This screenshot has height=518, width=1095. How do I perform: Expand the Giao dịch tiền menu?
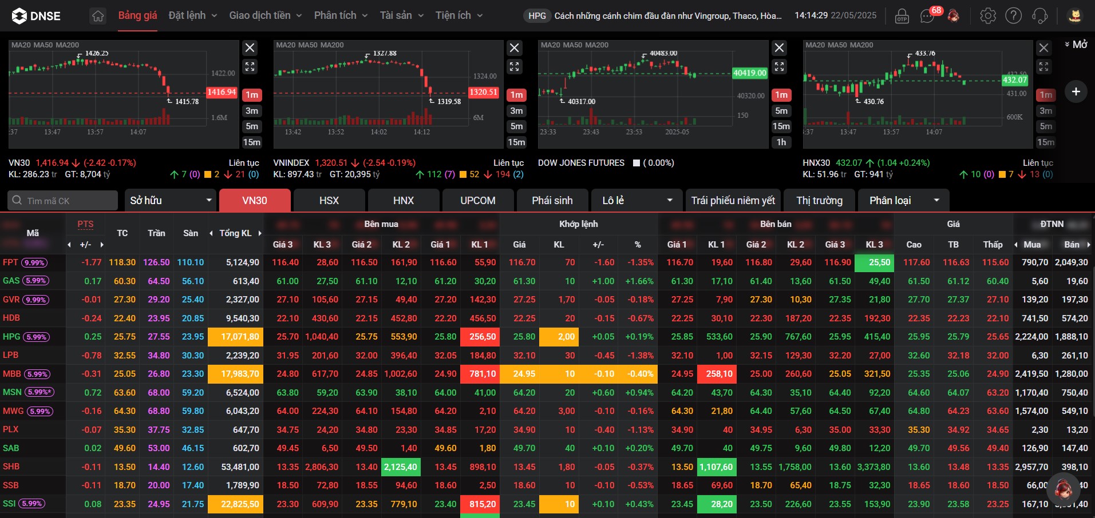266,15
